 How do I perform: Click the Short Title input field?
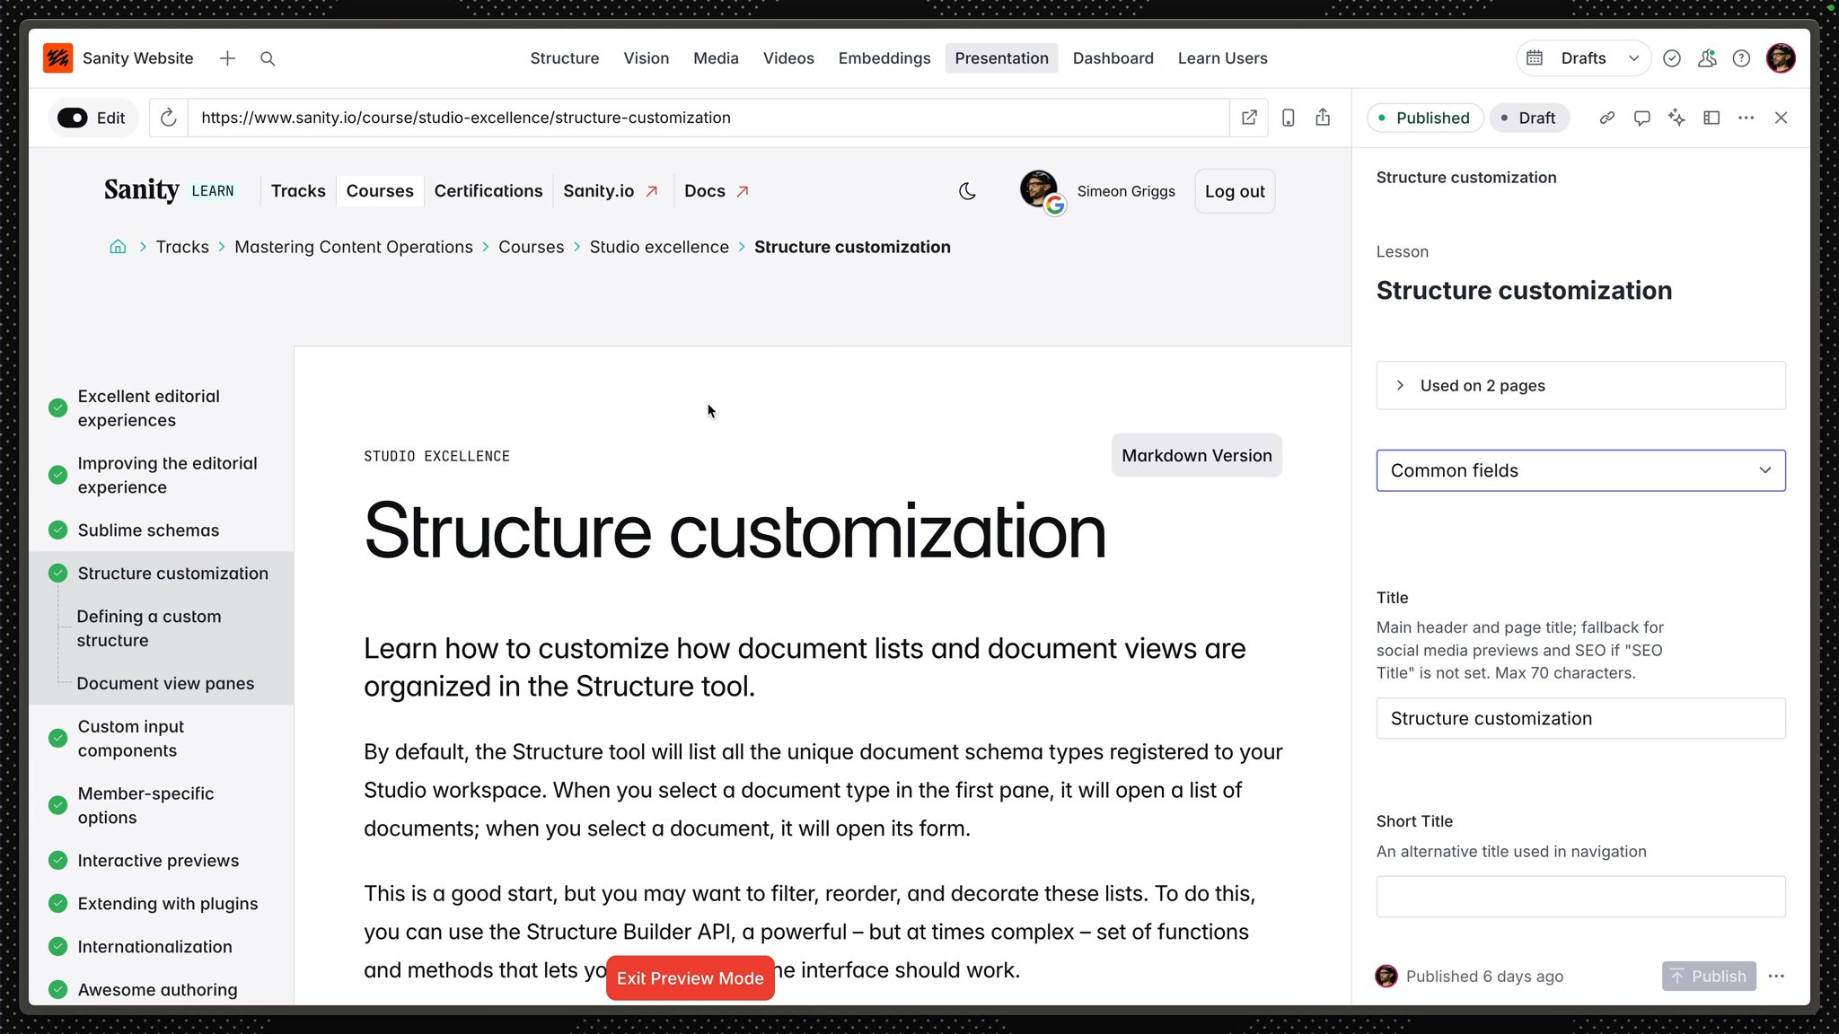tap(1580, 897)
